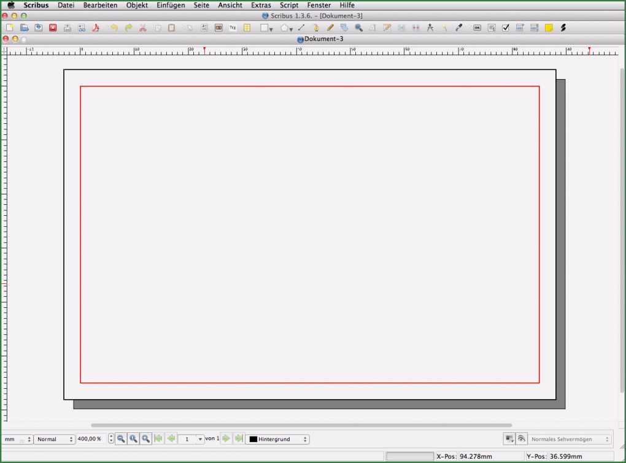Click the zoom out magnifier button
The image size is (626, 463).
[x=121, y=439]
